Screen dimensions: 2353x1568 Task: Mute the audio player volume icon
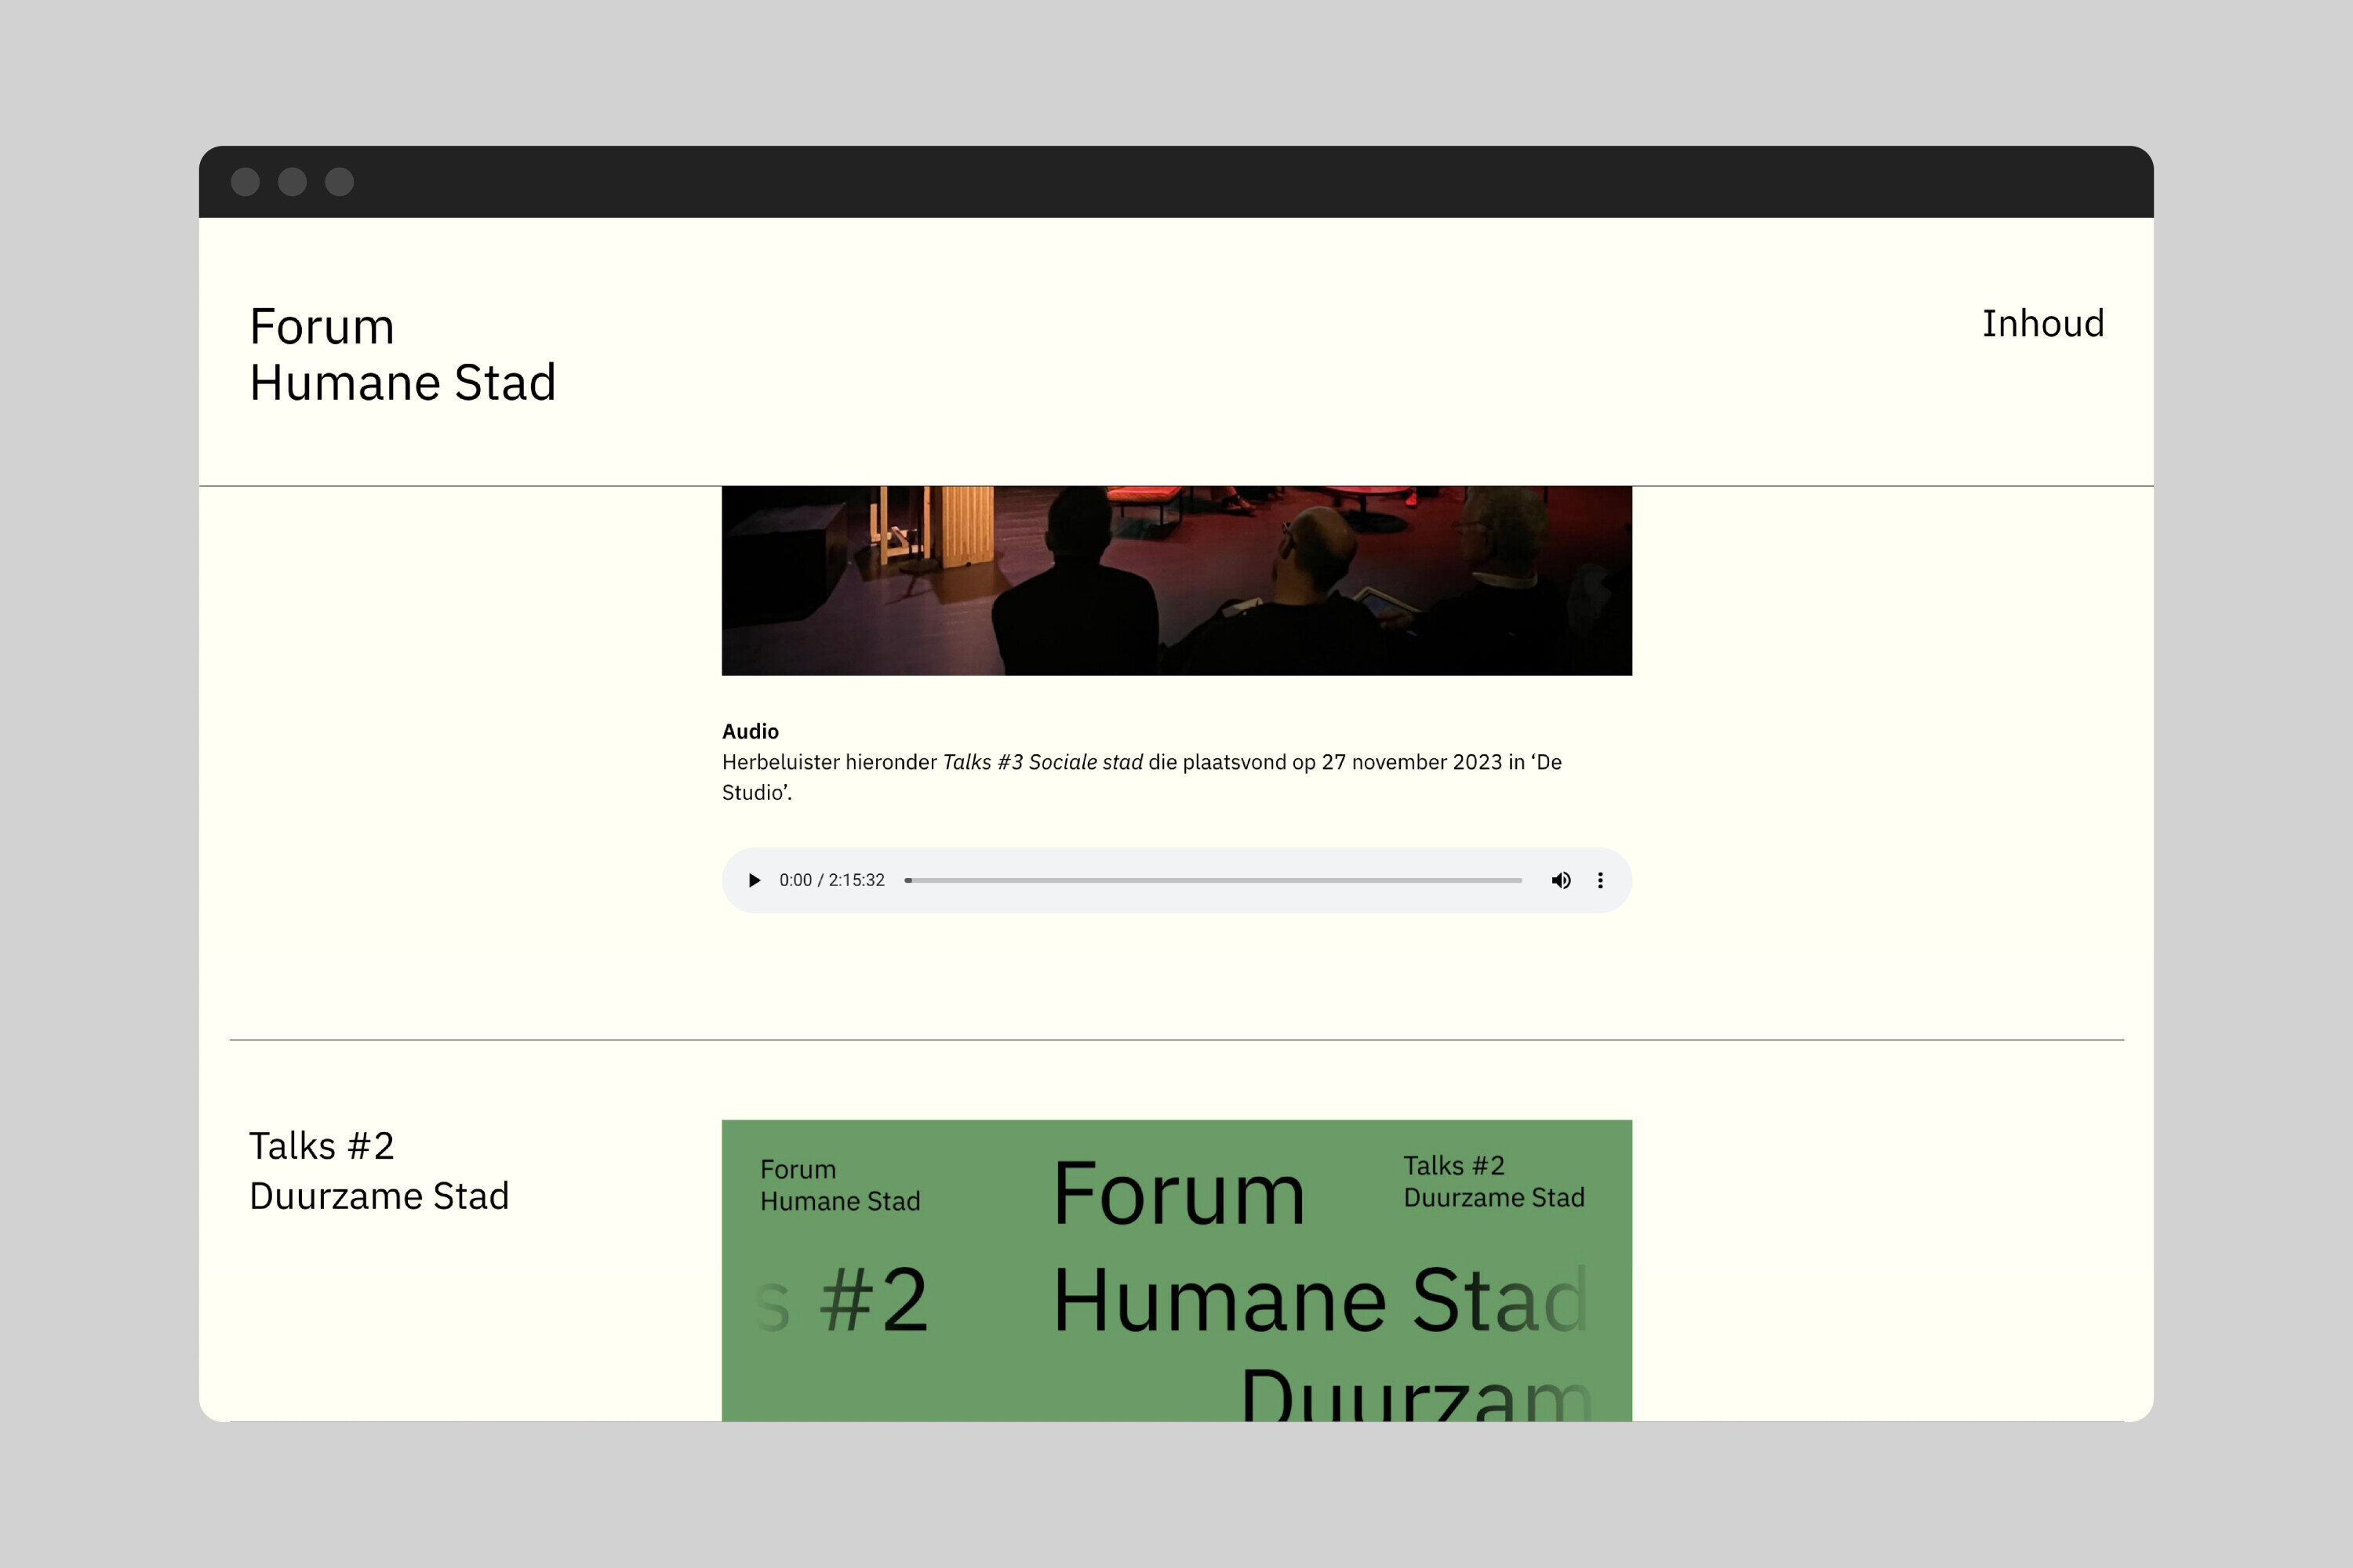(1561, 880)
